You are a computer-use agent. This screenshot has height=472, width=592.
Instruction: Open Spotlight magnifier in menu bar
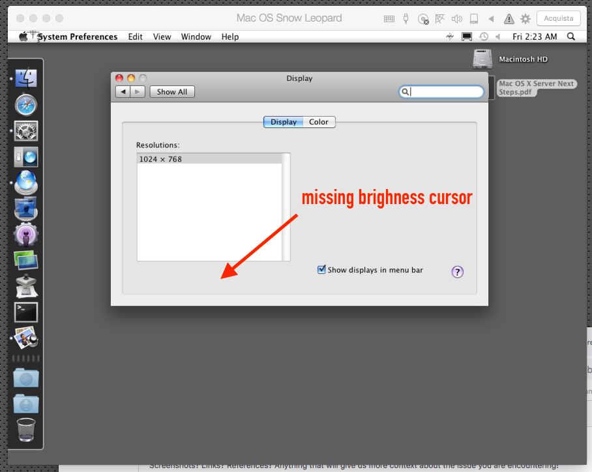(x=571, y=37)
